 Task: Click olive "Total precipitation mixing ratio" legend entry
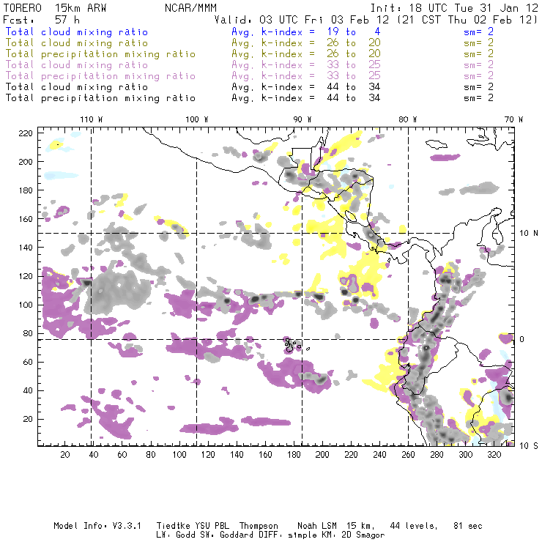click(100, 54)
